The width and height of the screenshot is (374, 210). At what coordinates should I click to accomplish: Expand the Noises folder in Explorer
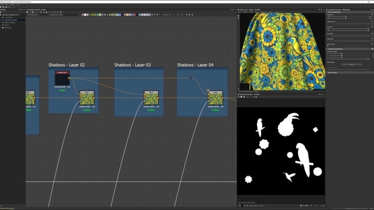(x=6, y=25)
